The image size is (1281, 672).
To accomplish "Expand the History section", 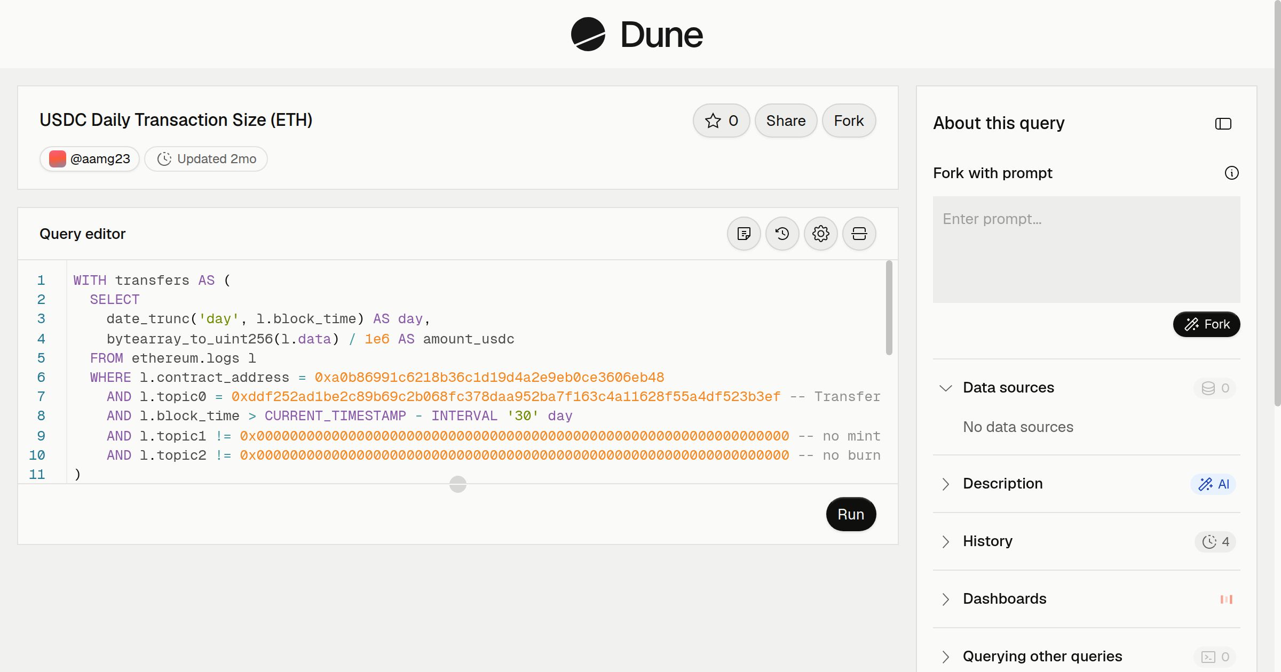I will (945, 541).
